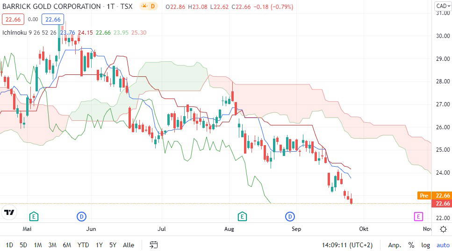The width and height of the screenshot is (452, 251).
Task: Select the 5Y time range
Action: [113, 245]
